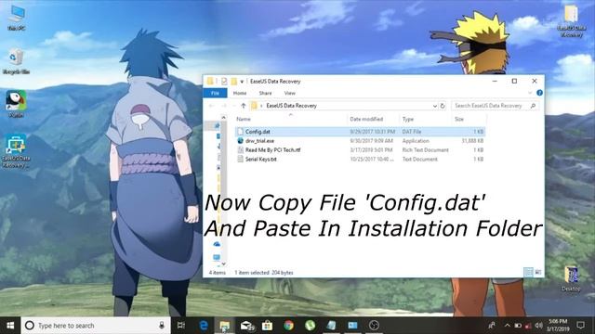This screenshot has height=334, width=595.
Task: Open EaseUS Data Recovery folder icon top-right desktop
Action: pyautogui.click(x=571, y=20)
